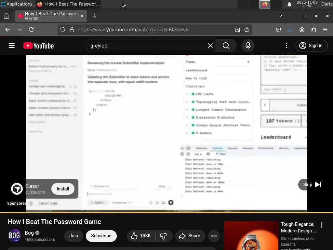Open Firefox extensions menu
The width and height of the screenshot is (333, 250).
313,30
